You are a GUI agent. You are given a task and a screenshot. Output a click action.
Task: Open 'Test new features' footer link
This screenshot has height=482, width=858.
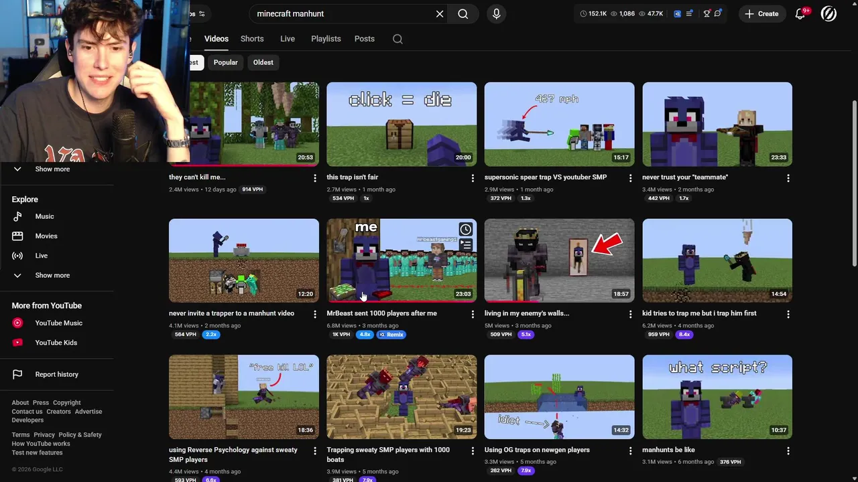[37, 453]
